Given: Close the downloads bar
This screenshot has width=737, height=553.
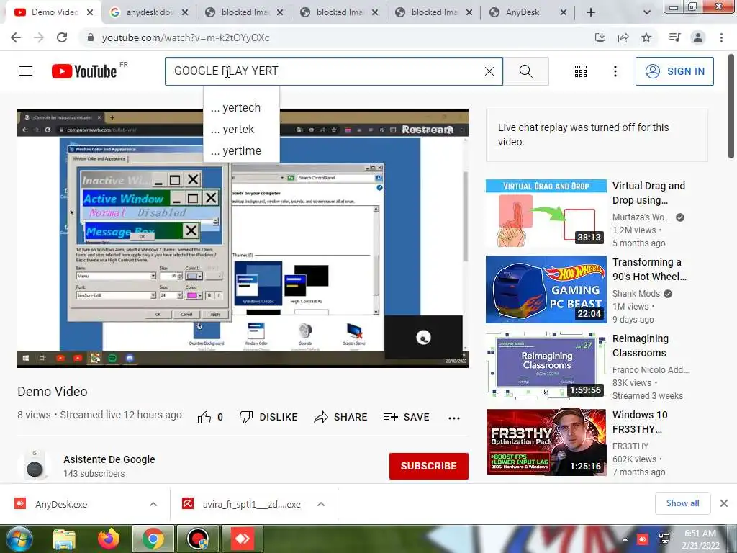Looking at the screenshot, I should coord(724,503).
